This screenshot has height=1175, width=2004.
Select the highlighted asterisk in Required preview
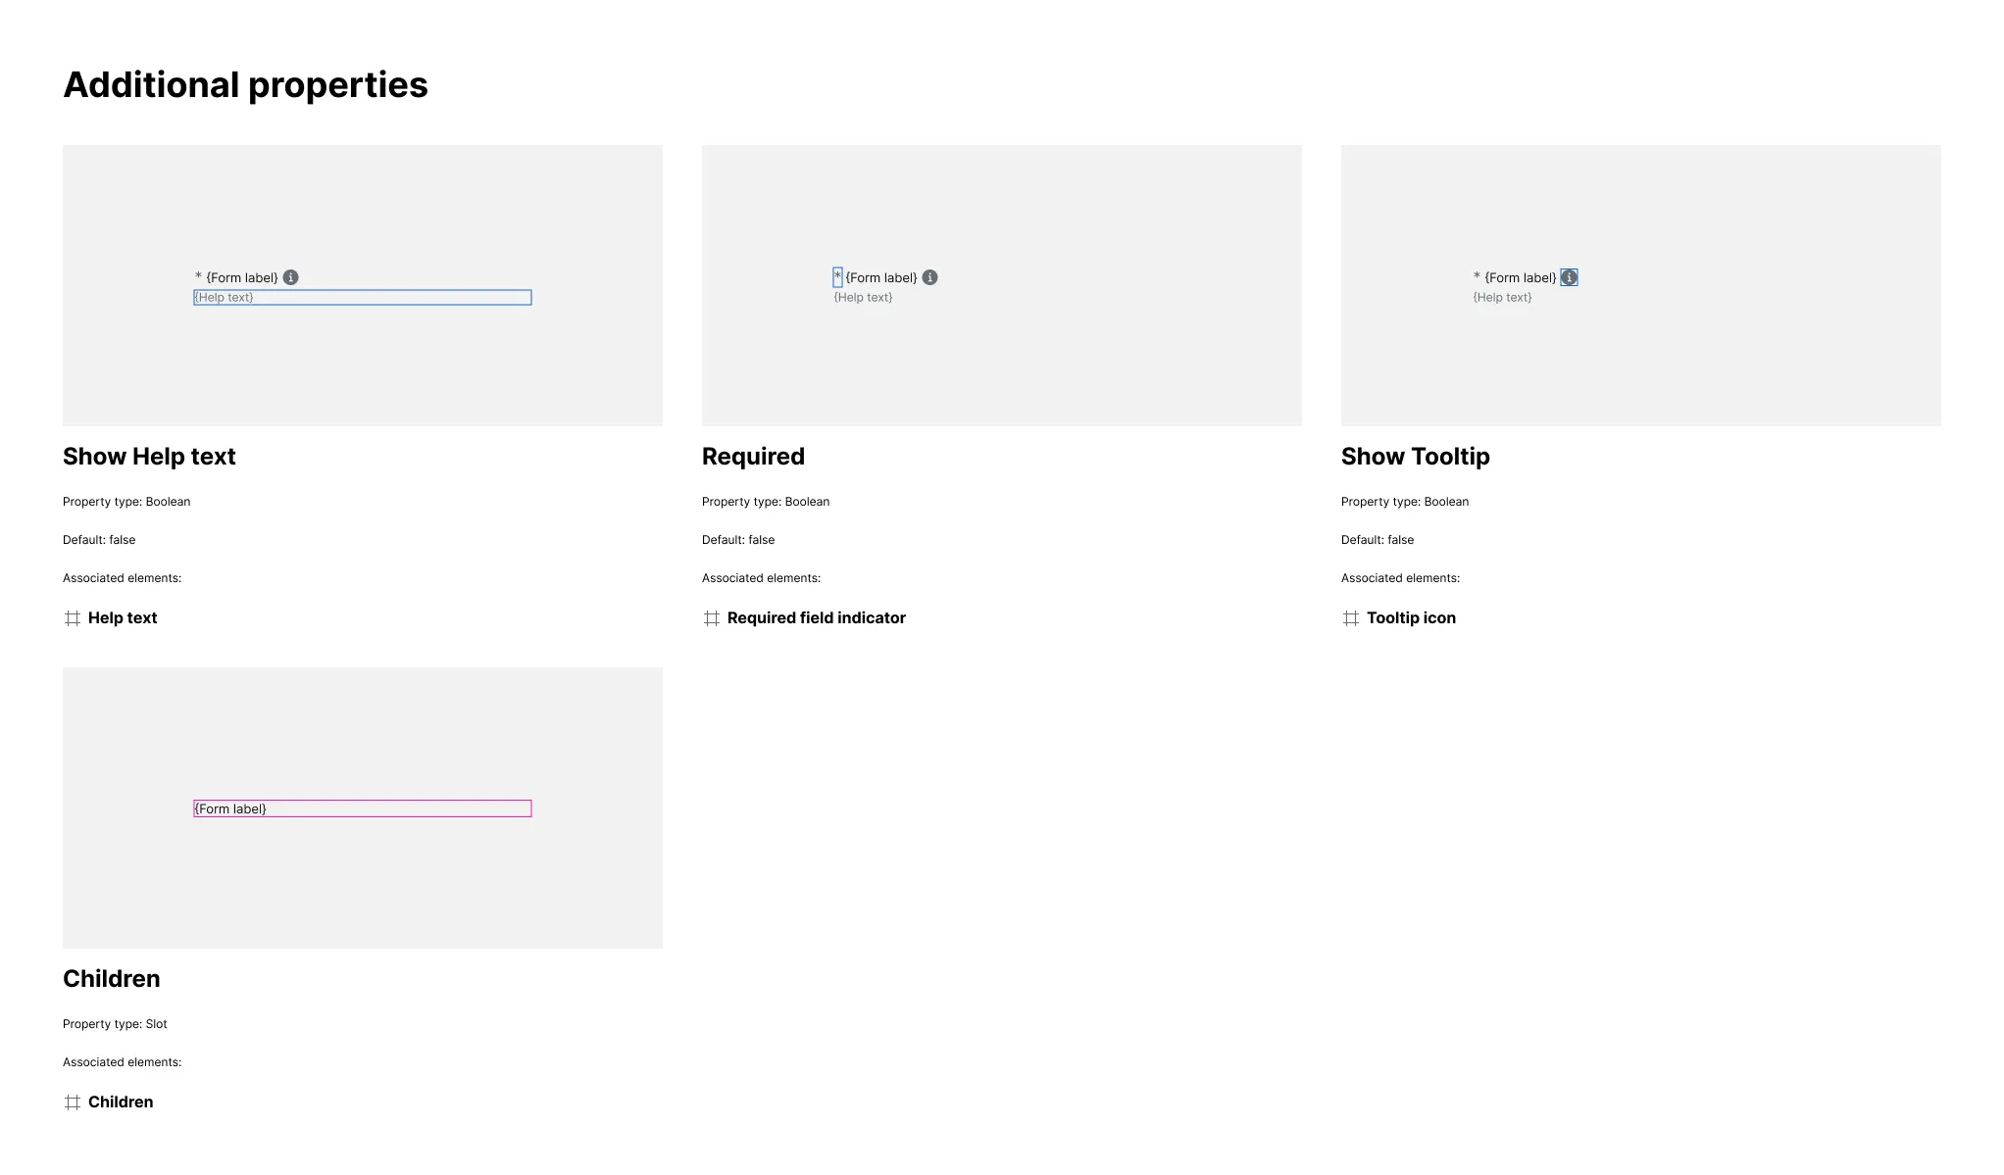pos(838,276)
